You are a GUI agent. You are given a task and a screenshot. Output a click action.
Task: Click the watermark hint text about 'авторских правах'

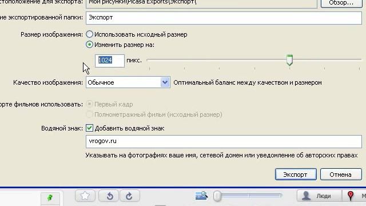tap(221, 155)
